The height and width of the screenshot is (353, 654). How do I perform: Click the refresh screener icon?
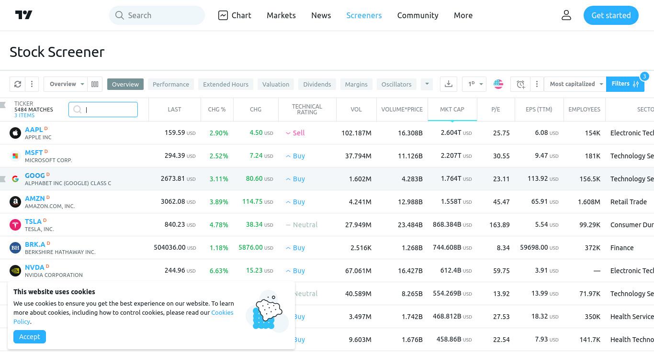pyautogui.click(x=18, y=84)
